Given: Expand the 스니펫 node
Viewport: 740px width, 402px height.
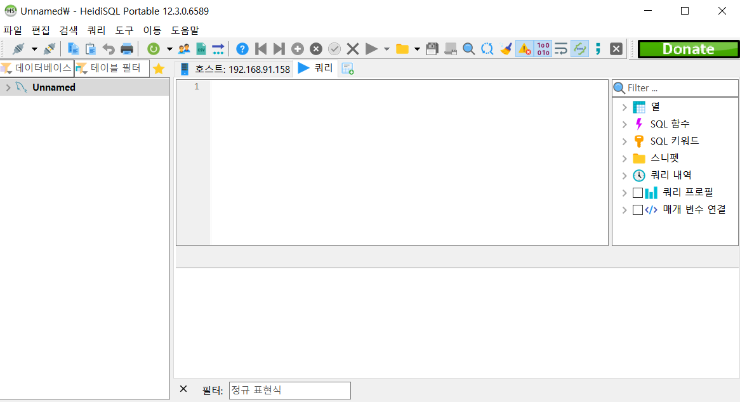Looking at the screenshot, I should tap(624, 159).
